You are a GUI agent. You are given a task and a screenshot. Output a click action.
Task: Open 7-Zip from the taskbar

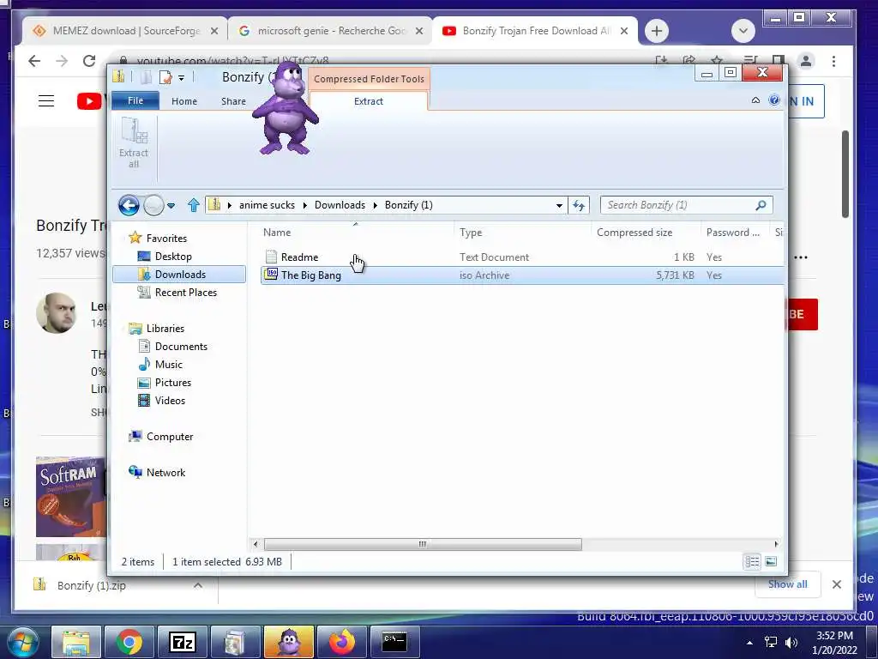click(182, 642)
